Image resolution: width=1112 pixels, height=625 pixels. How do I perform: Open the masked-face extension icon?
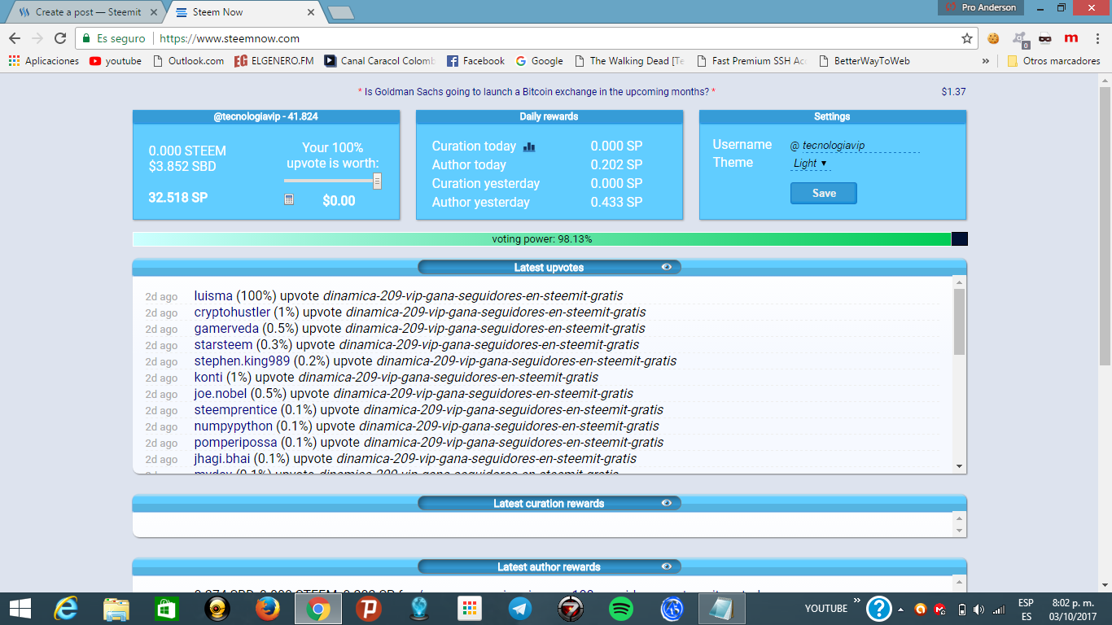click(1045, 38)
